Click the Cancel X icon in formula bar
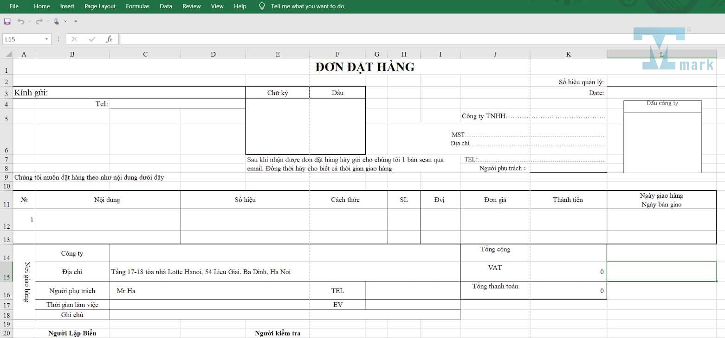The image size is (725, 338). pyautogui.click(x=74, y=39)
